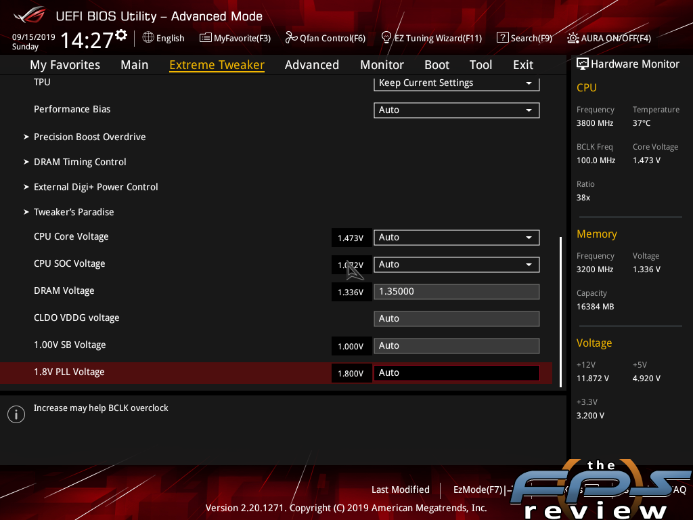
Task: Click CPU frequency 3800 MHz value
Action: [594, 123]
